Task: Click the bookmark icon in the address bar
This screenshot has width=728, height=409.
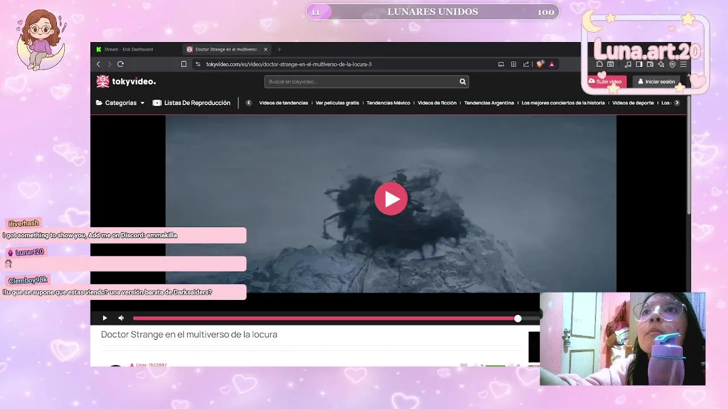Action: 184,64
